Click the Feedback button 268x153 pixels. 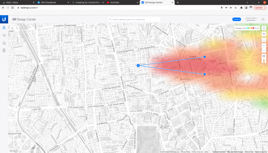pyautogui.click(x=237, y=19)
